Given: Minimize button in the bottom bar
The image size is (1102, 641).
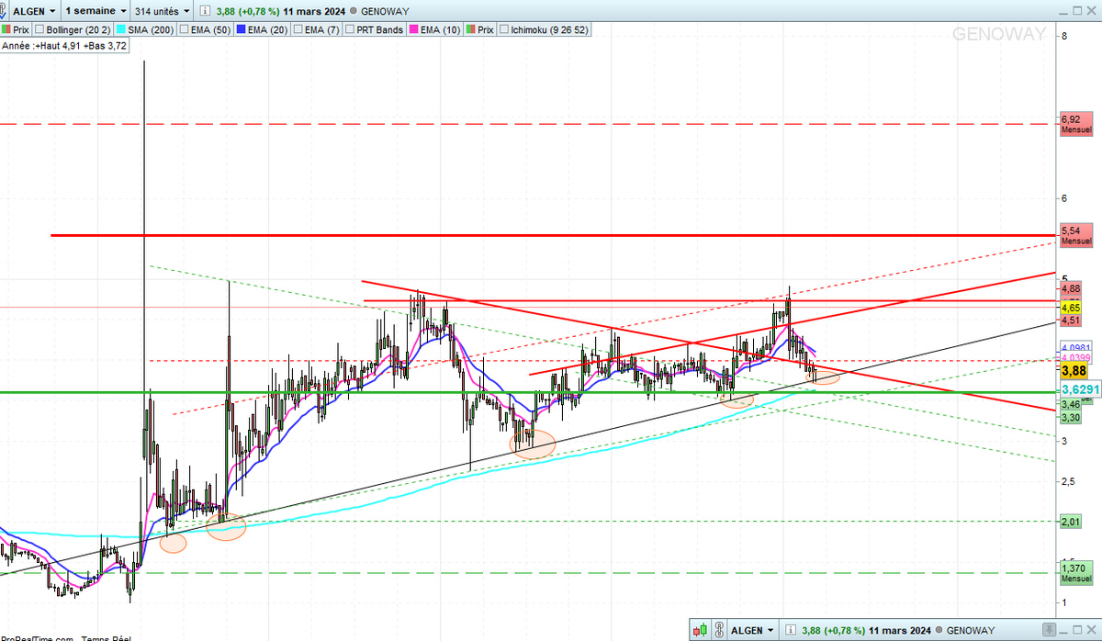Looking at the screenshot, I should point(1063,631).
